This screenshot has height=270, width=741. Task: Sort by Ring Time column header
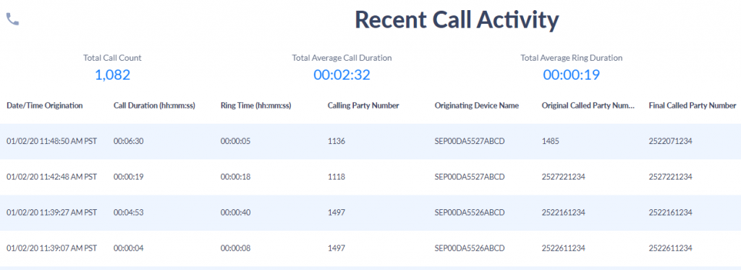[255, 106]
